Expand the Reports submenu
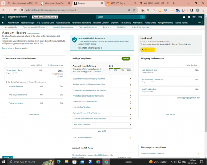 point(107,27)
